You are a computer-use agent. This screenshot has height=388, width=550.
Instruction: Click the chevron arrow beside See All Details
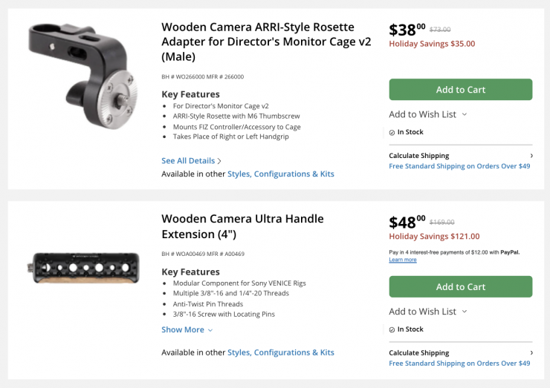(219, 161)
